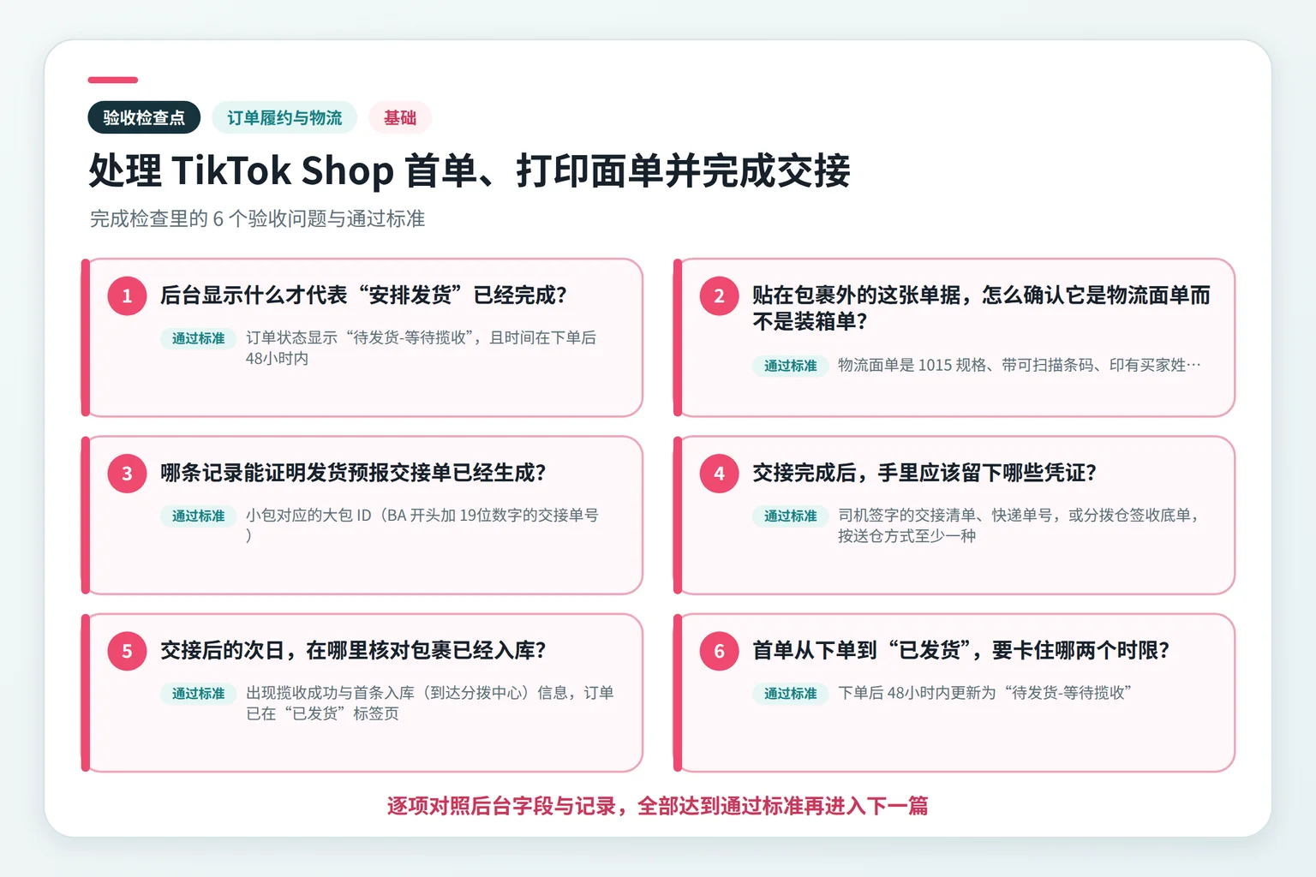Open question 交接后的次日,在哪里核对包裹已经入库
The image size is (1316, 877).
pyautogui.click(x=353, y=650)
